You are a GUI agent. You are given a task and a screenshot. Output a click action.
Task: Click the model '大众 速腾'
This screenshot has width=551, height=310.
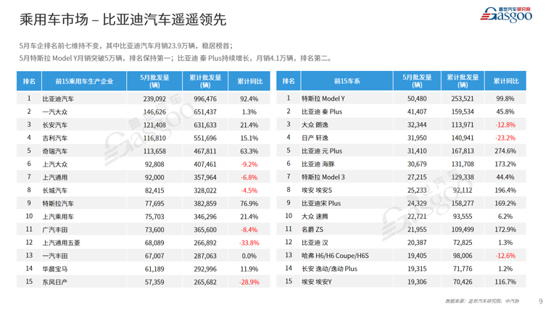point(315,217)
